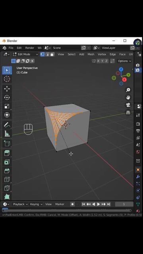Select the 3D Cursor tool

click(7, 79)
